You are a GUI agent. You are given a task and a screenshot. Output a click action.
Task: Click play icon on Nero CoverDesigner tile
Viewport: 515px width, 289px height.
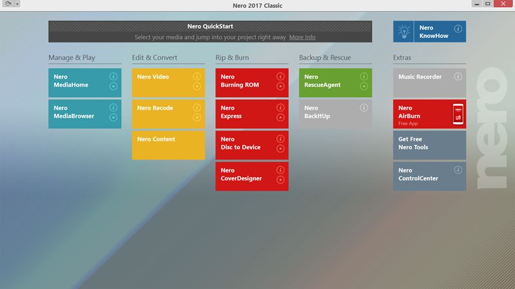280,180
